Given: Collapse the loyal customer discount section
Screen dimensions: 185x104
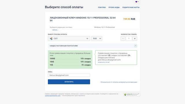Looking at the screenshot, I should (136, 46).
